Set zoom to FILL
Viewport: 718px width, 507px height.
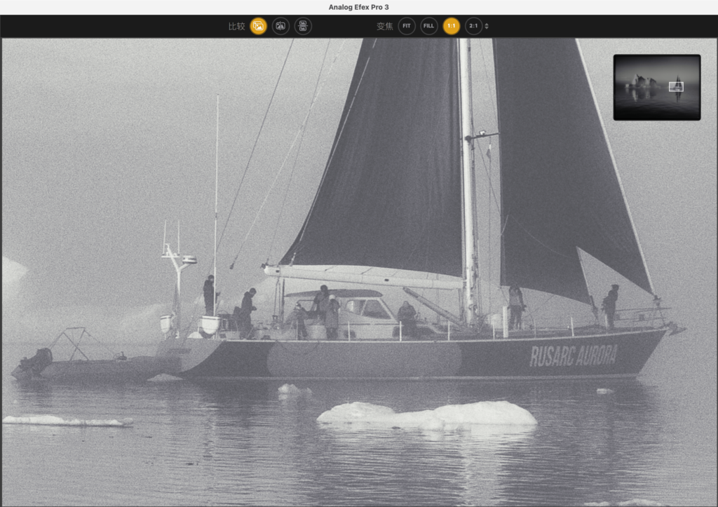point(428,26)
